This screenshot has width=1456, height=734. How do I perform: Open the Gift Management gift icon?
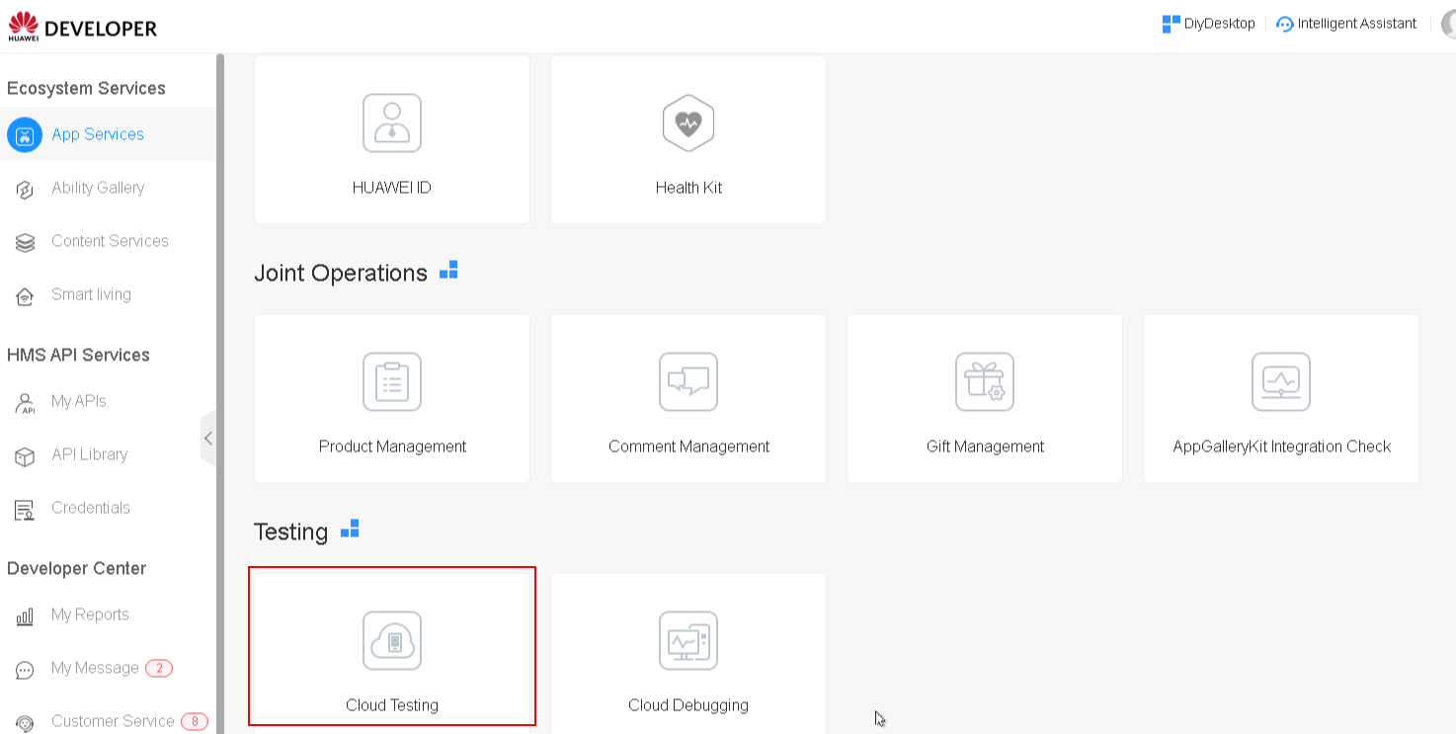pyautogui.click(x=985, y=382)
